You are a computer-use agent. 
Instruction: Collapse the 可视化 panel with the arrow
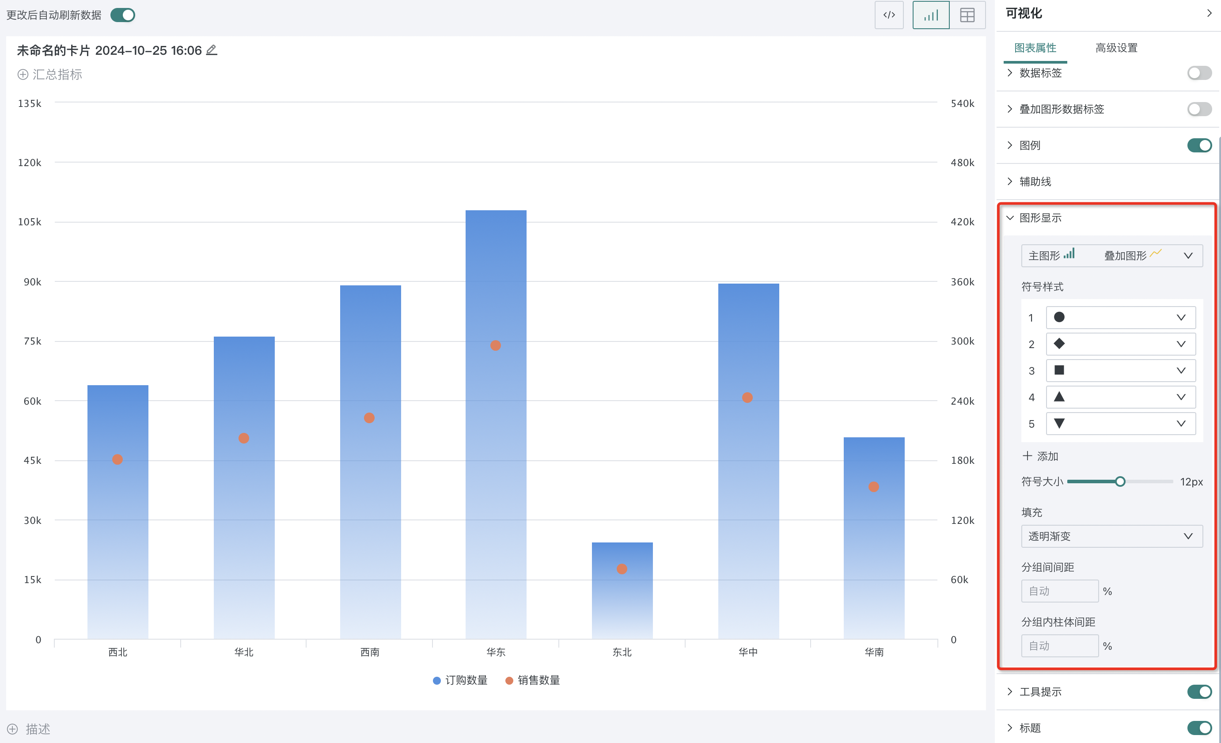pos(1209,13)
